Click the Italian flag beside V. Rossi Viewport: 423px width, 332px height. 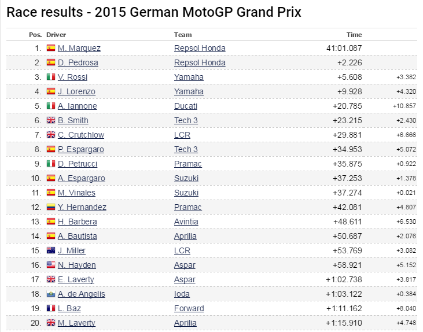[x=50, y=77]
